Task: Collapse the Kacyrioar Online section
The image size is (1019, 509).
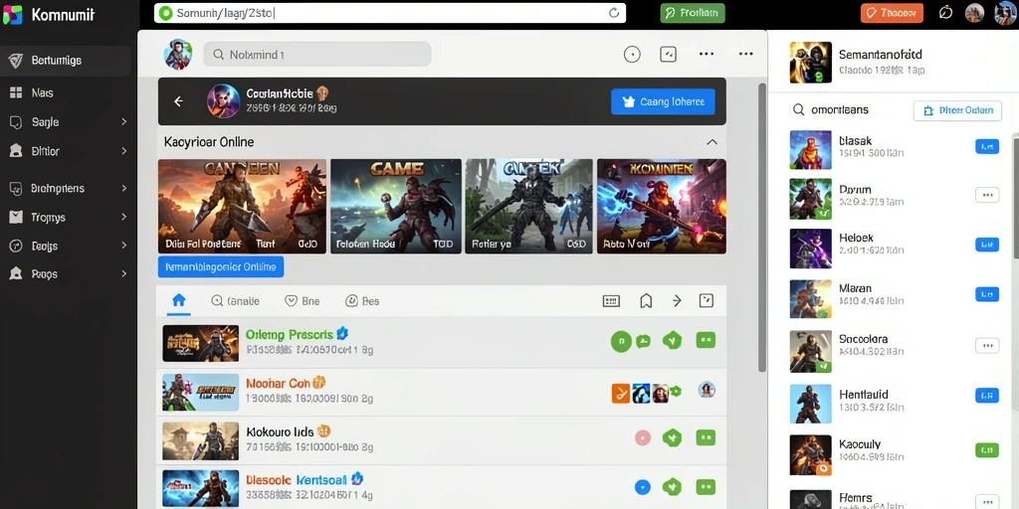Action: click(713, 142)
